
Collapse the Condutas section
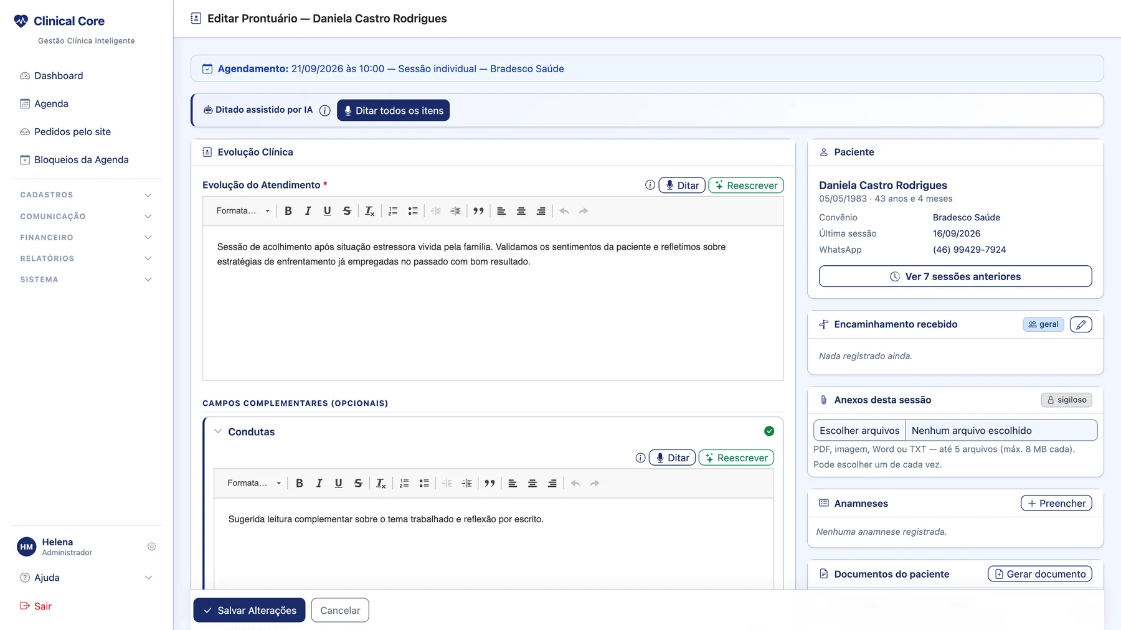pyautogui.click(x=218, y=431)
